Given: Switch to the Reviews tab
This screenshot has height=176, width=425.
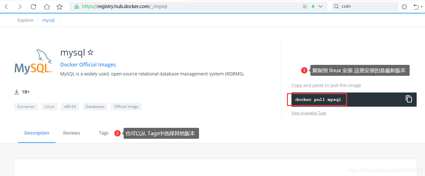Looking at the screenshot, I should coord(72,133).
